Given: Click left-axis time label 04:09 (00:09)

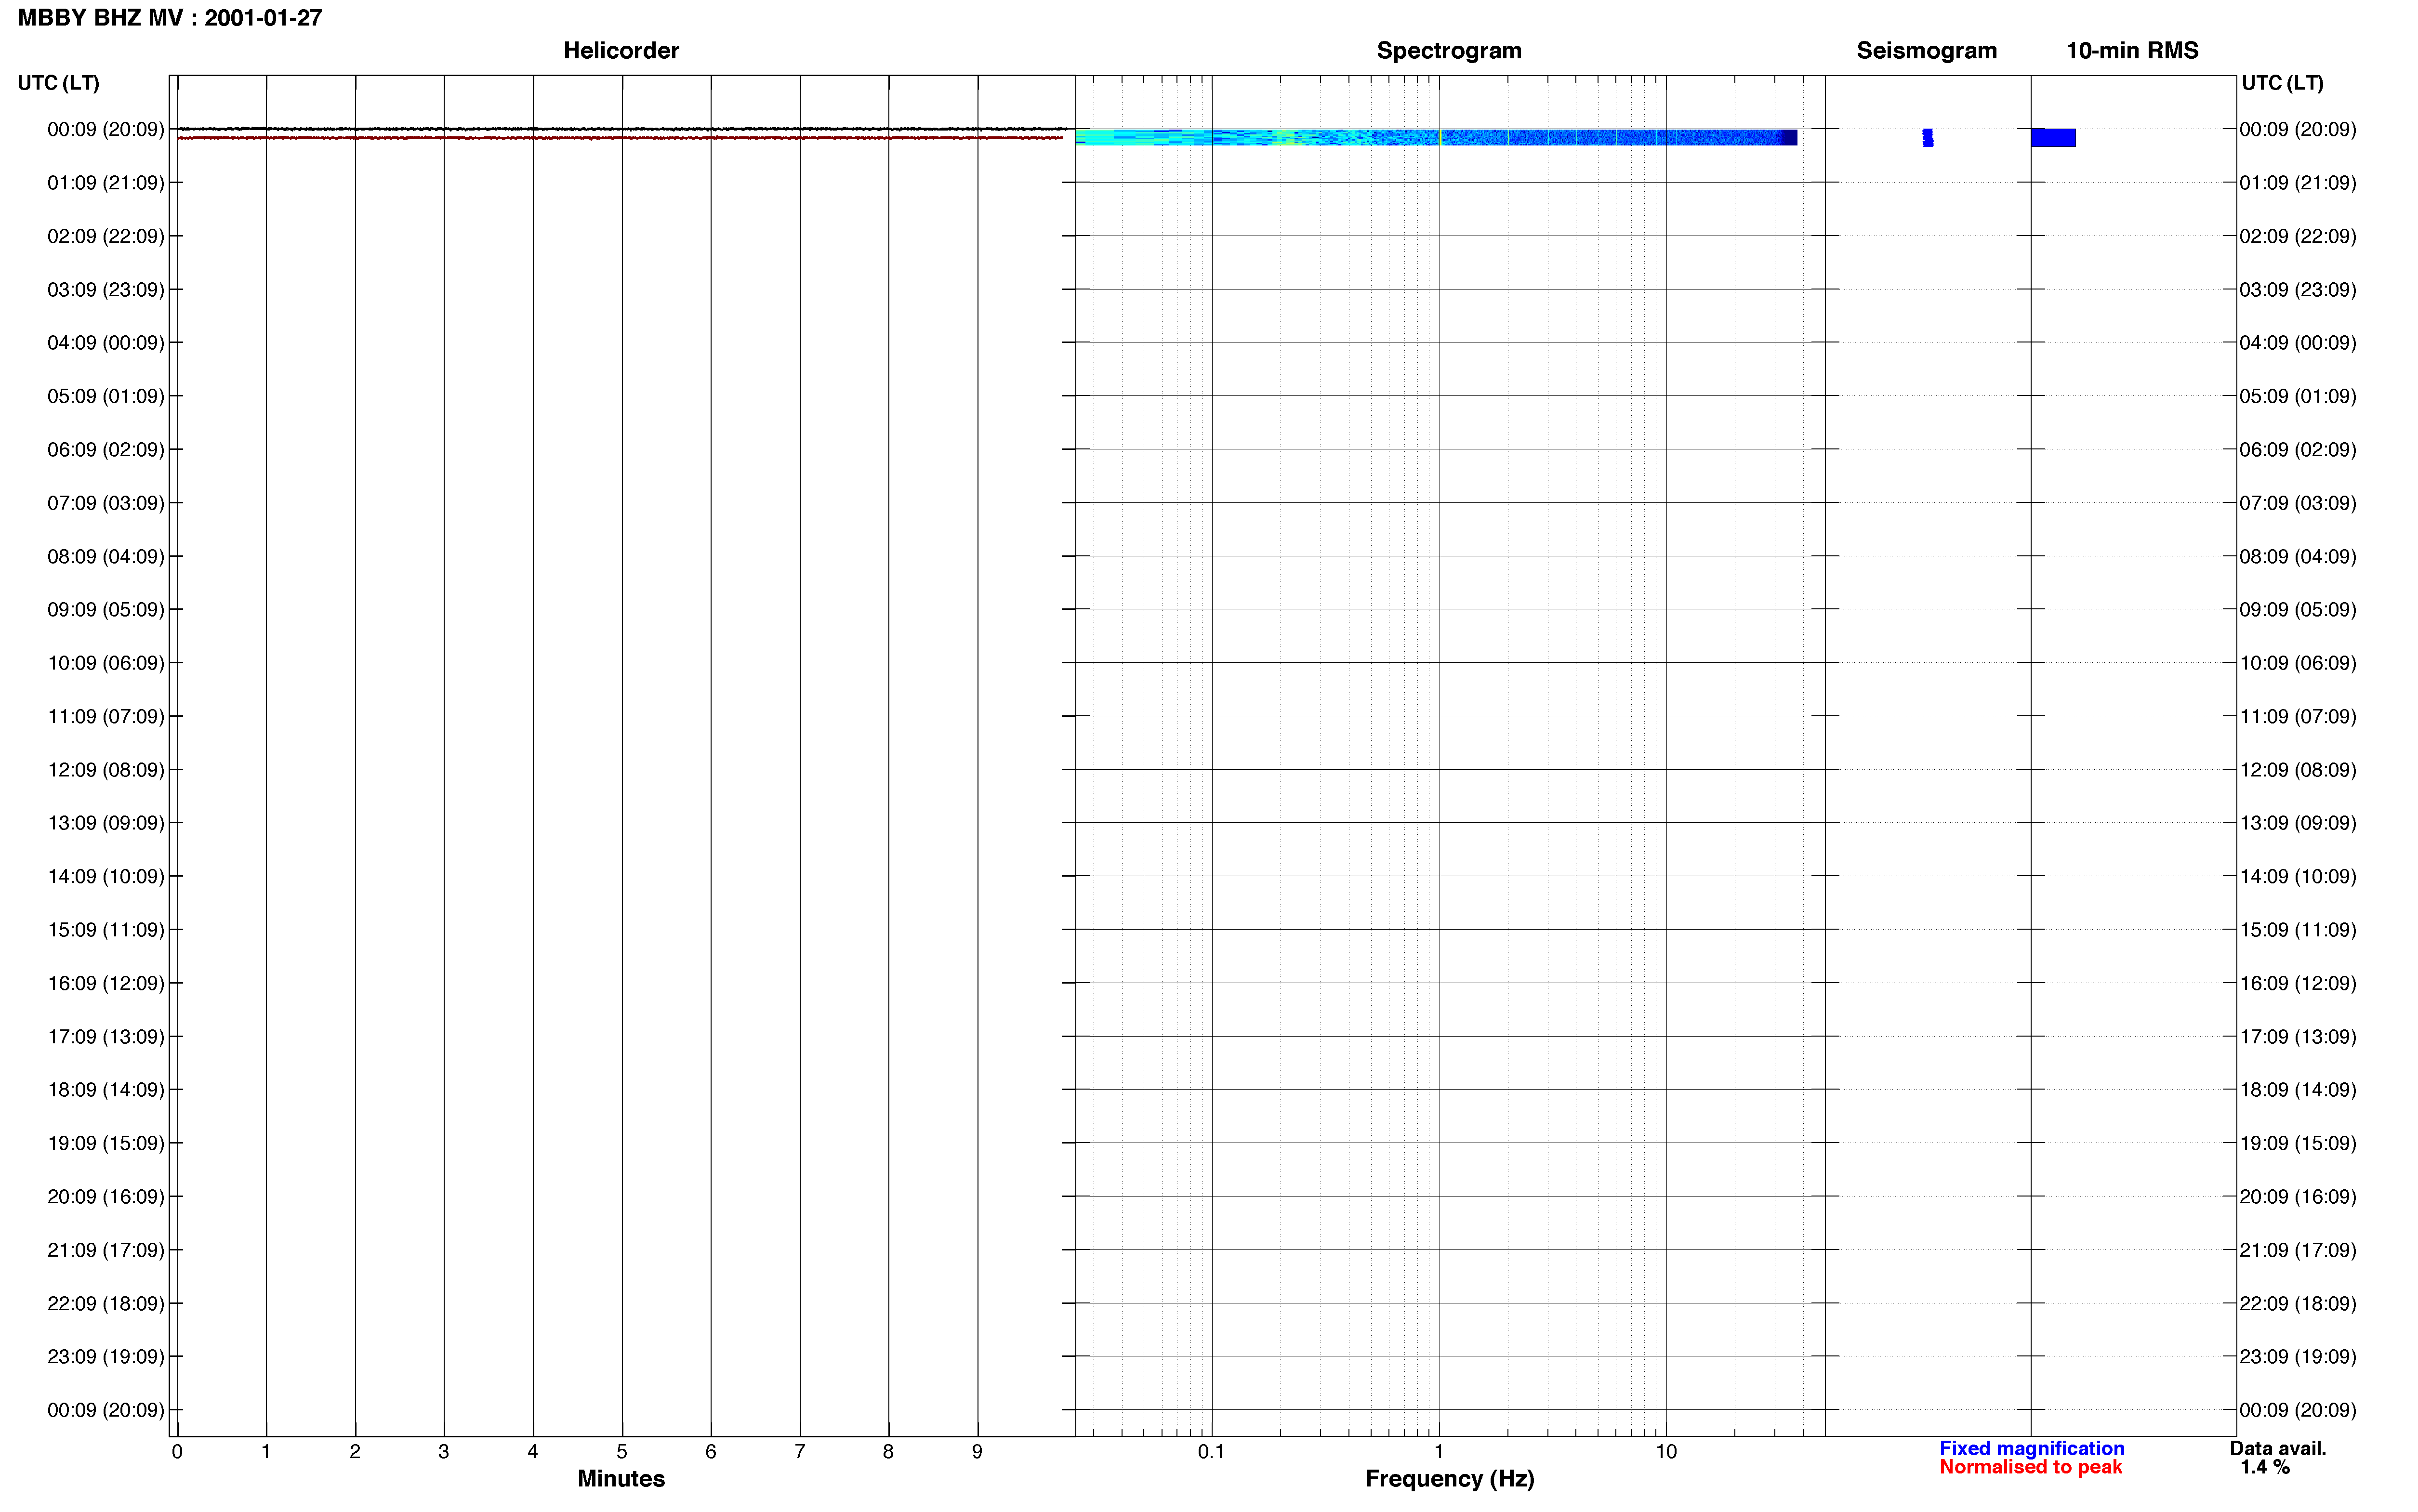Looking at the screenshot, I should [x=106, y=343].
